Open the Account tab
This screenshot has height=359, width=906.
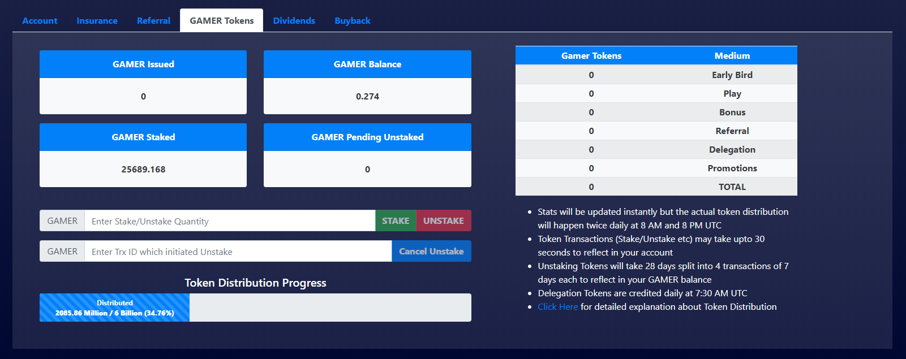click(40, 21)
